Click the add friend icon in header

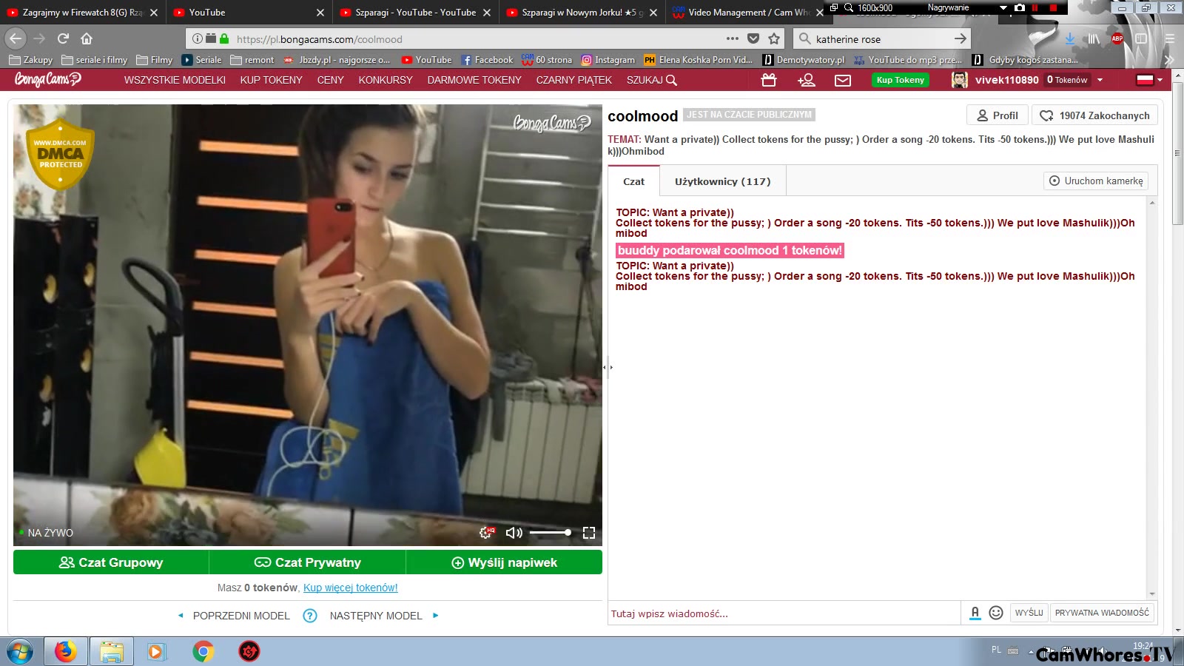[806, 80]
